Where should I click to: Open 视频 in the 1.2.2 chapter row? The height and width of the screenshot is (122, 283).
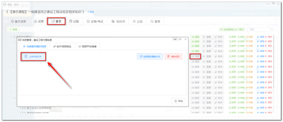pyautogui.click(x=195, y=108)
